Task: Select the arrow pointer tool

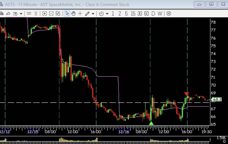Action: [x=67, y=14]
